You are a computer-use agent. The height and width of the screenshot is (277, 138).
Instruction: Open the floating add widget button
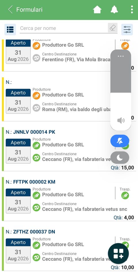click(x=118, y=253)
